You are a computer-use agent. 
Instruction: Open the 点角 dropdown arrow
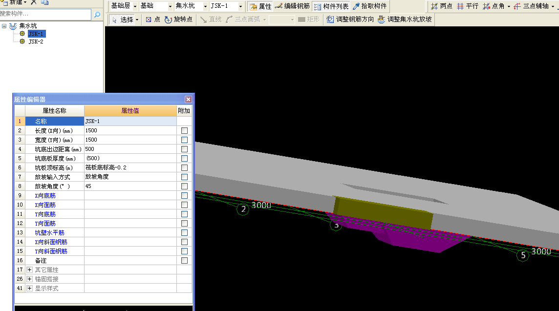coord(509,6)
